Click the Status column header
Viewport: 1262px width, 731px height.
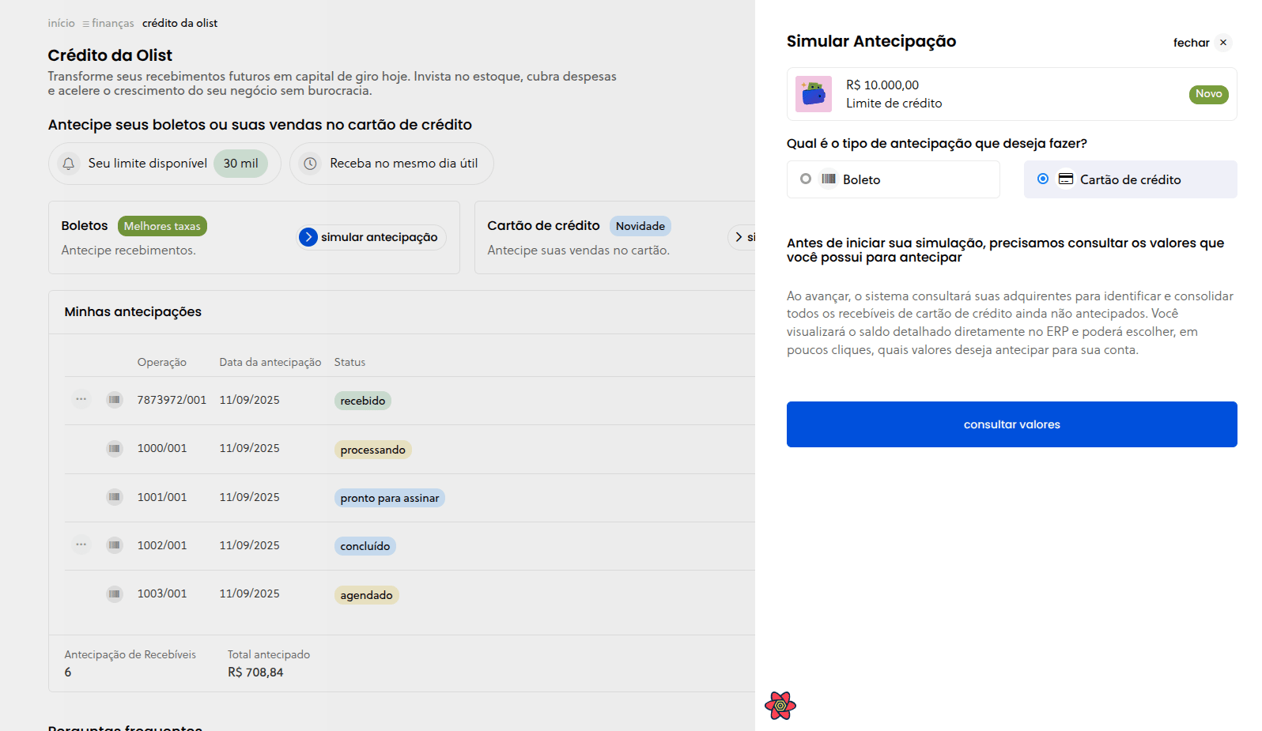(350, 362)
